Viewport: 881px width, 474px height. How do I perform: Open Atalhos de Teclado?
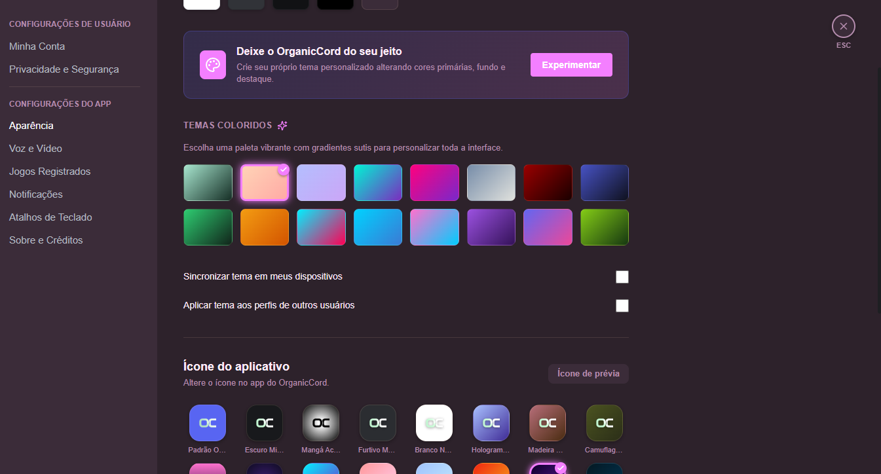click(50, 217)
